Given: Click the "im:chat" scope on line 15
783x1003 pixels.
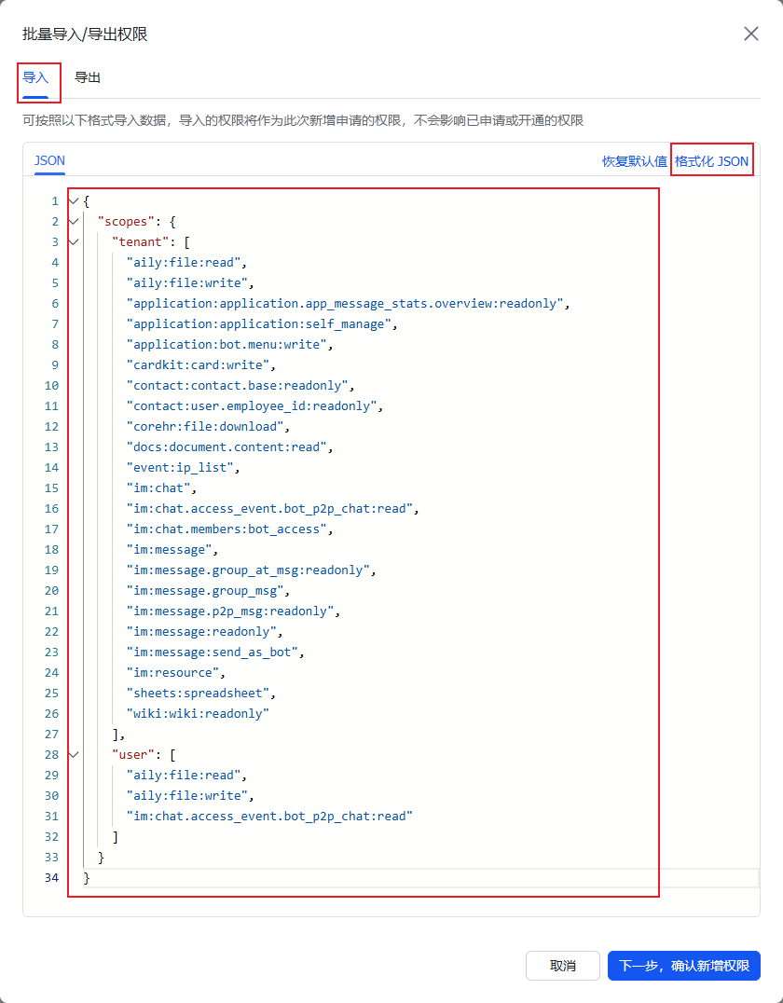Looking at the screenshot, I should [158, 488].
